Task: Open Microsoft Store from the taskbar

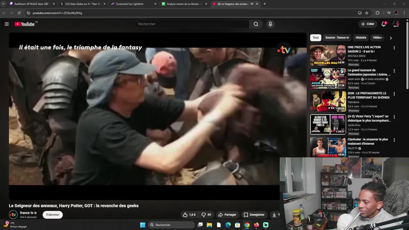Action: 237,225
